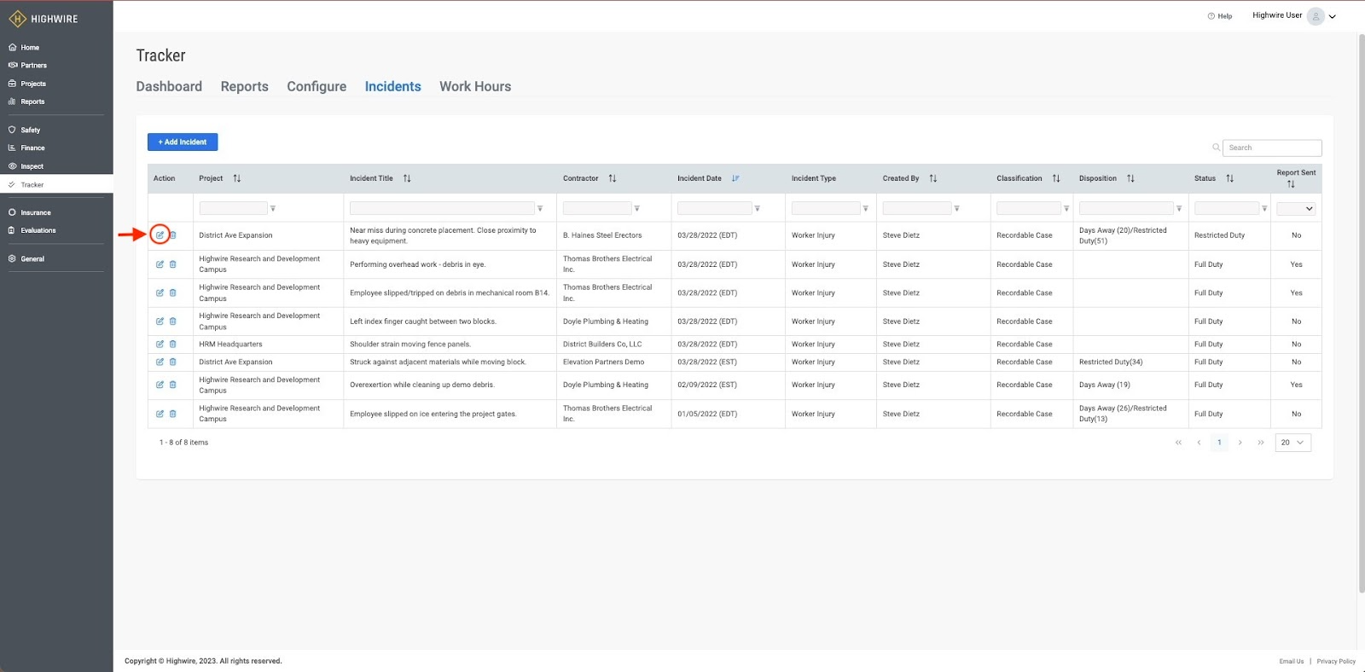Go to the next results page
This screenshot has width=1365, height=672.
1240,443
